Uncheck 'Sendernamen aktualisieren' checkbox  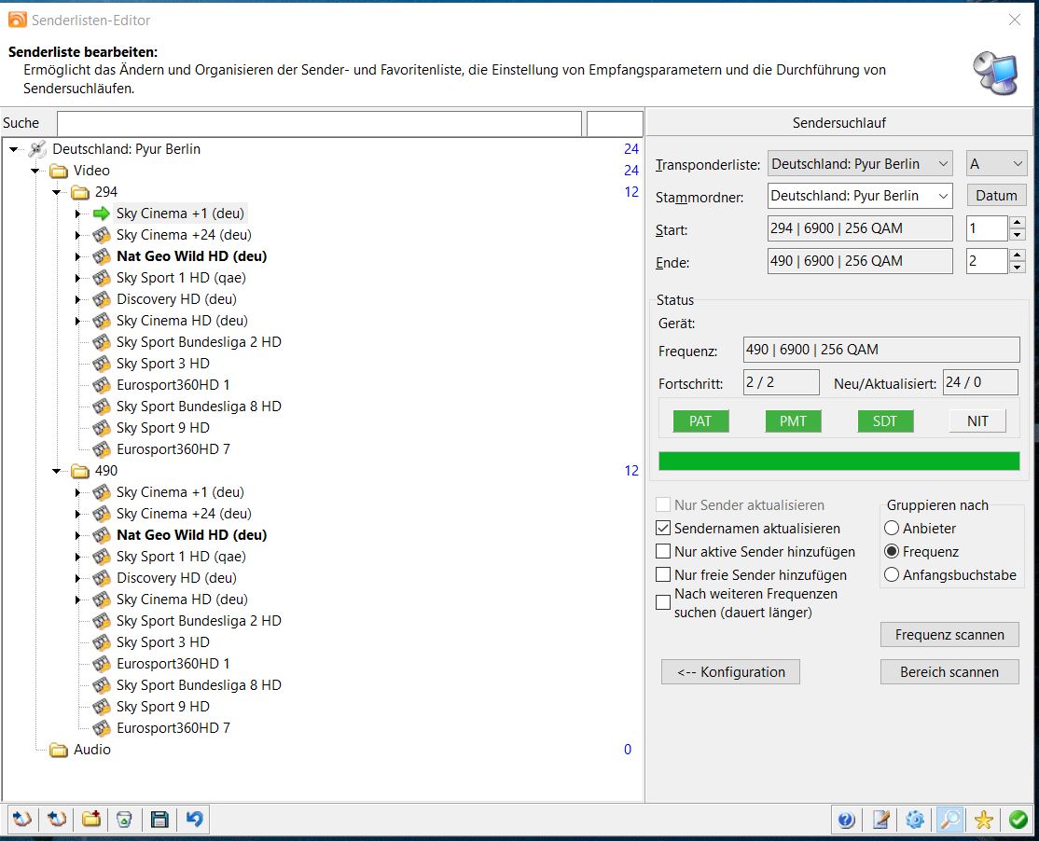(x=663, y=528)
